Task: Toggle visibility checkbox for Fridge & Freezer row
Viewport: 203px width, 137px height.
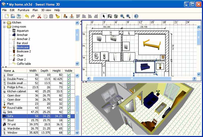Action: [69, 87]
